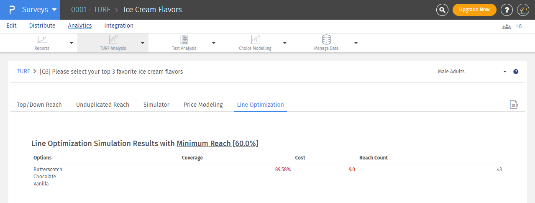Open the search magnifier icon

[x=442, y=10]
